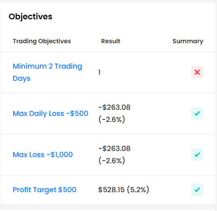Image resolution: width=217 pixels, height=211 pixels.
Task: Open the Profit Target $500 link
Action: point(45,190)
